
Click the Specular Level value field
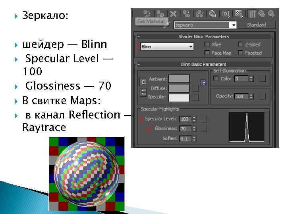(186, 119)
